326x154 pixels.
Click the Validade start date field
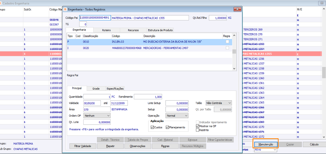point(92,103)
